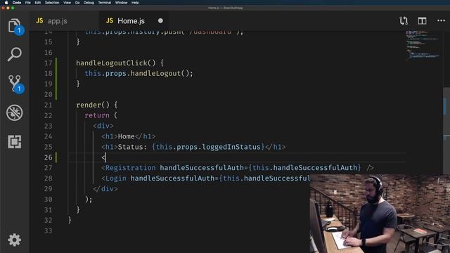The height and width of the screenshot is (253, 450).
Task: Open the Extensions icon in activity bar
Action: [x=14, y=142]
